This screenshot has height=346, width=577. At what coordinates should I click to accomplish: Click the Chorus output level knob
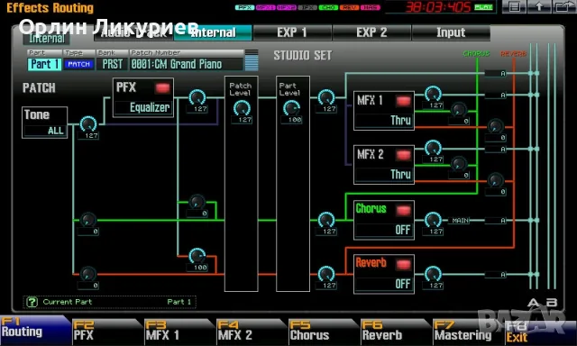pos(433,220)
